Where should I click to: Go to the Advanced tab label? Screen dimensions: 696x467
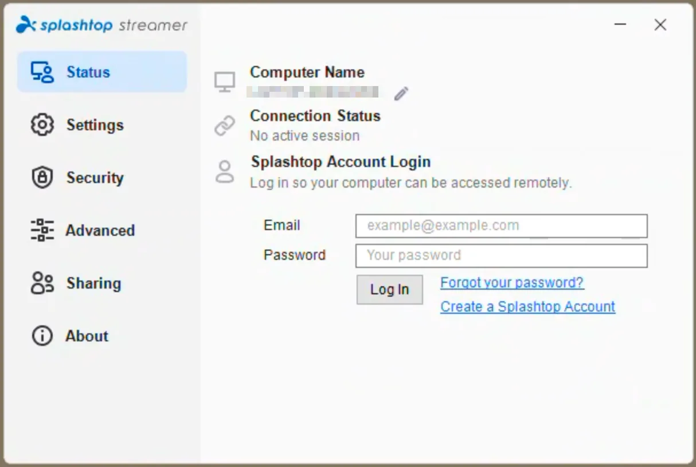(x=100, y=230)
